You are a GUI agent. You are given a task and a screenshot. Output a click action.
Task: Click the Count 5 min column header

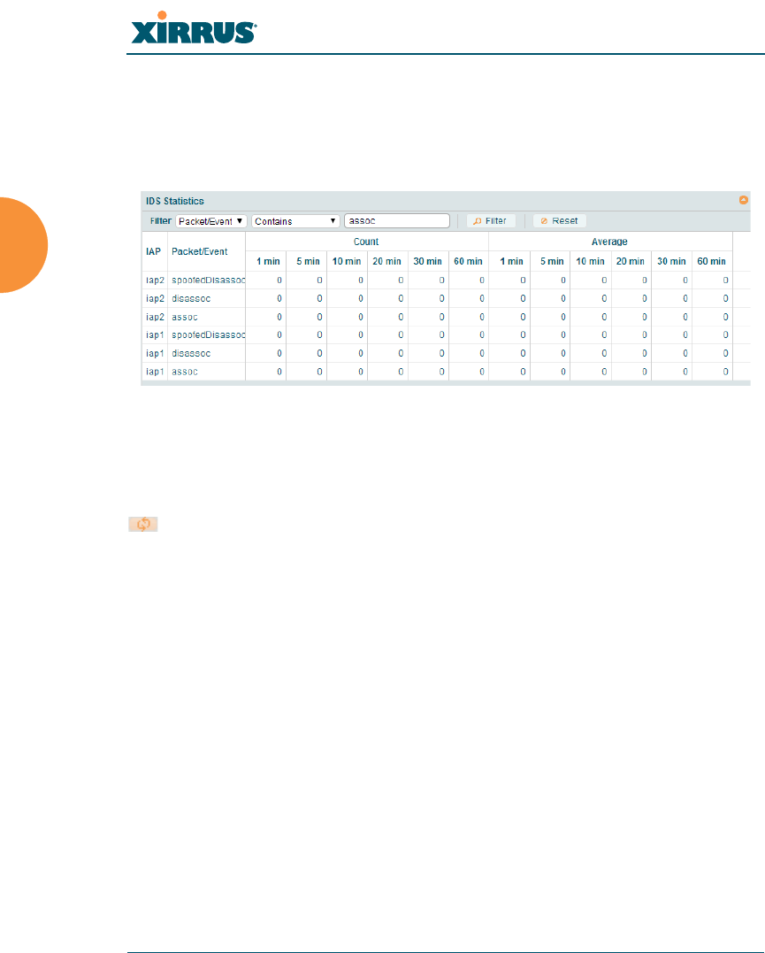tap(308, 261)
